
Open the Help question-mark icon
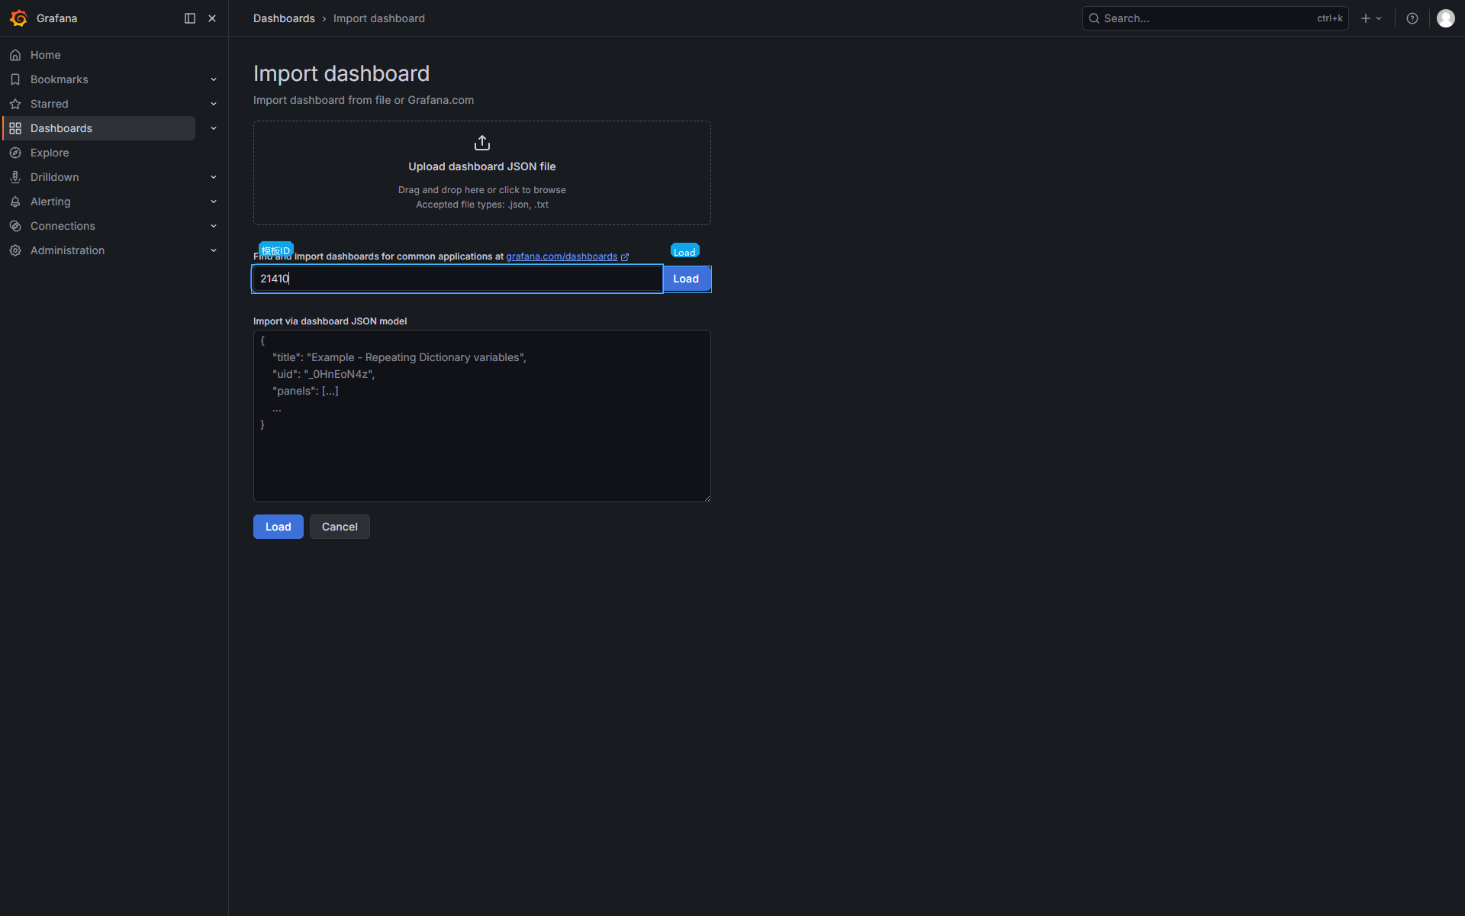[1412, 18]
